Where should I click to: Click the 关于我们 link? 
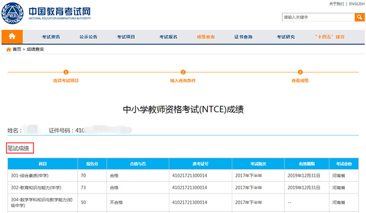[x=337, y=4]
